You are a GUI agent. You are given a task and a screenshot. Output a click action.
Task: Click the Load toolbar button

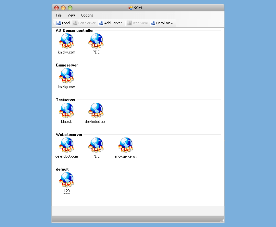tap(63, 23)
